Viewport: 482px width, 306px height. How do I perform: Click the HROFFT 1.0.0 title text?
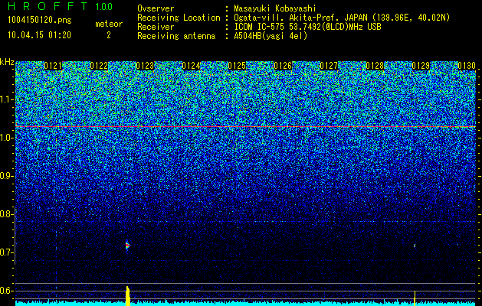click(60, 6)
